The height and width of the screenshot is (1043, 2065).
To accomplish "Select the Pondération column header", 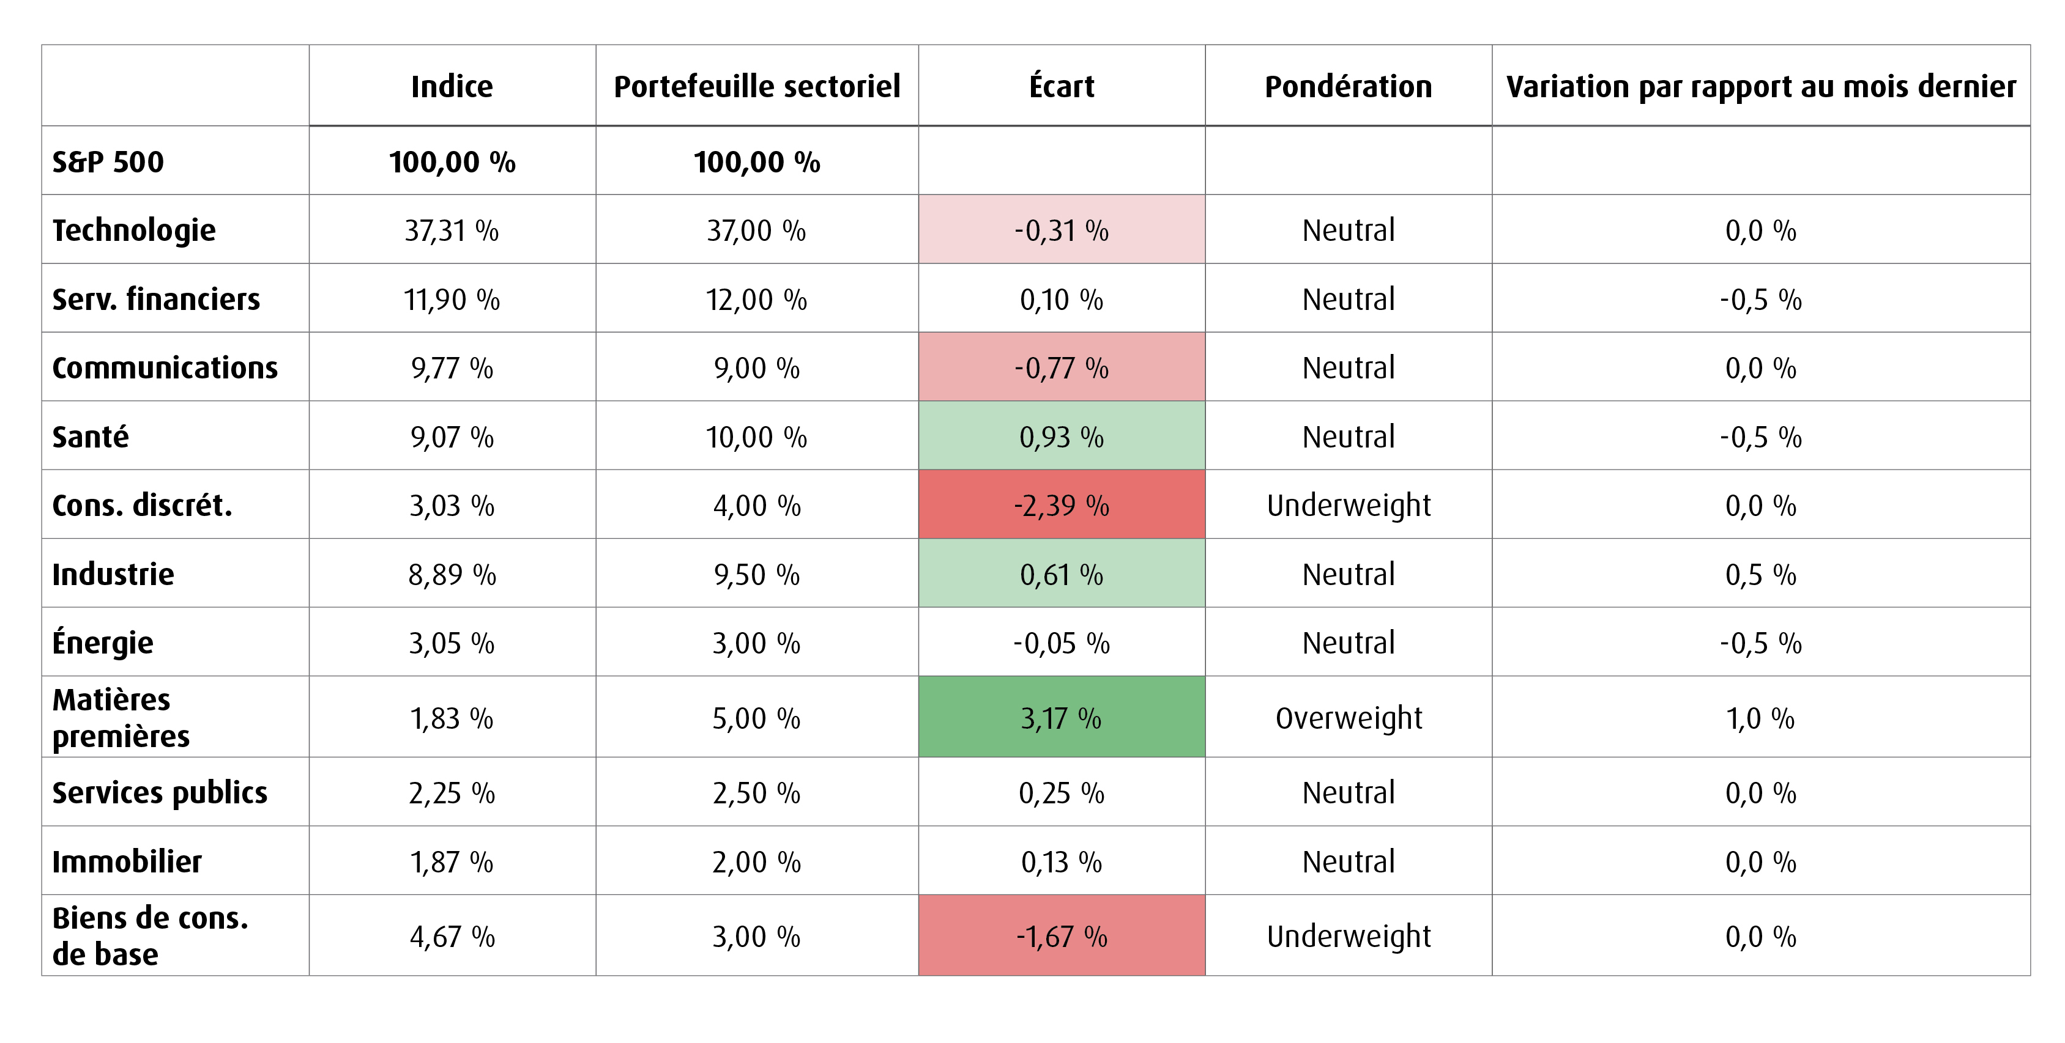I will tap(1349, 87).
